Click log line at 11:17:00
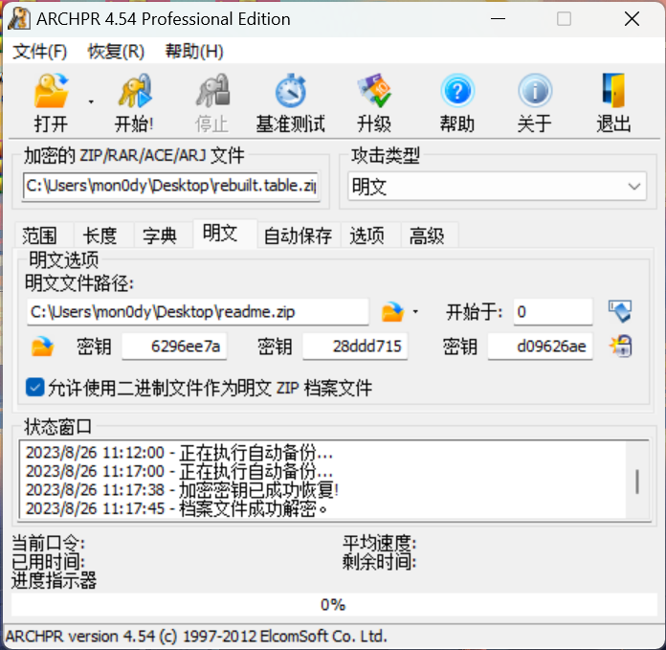Viewport: 666px width, 650px height. click(179, 471)
